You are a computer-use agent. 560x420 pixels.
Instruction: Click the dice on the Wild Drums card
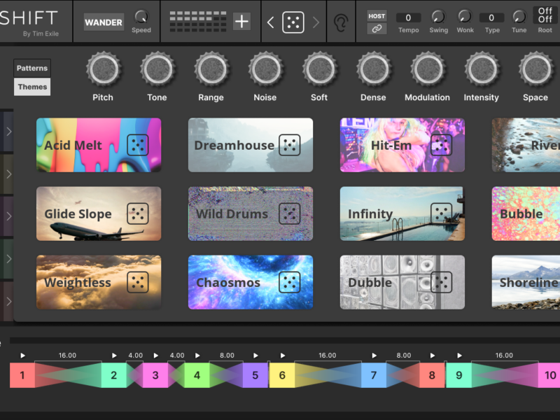[290, 213]
